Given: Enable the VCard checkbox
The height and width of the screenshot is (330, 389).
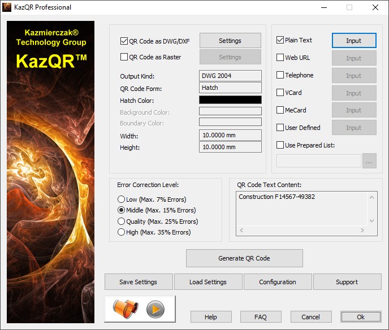Looking at the screenshot, I should [x=280, y=93].
